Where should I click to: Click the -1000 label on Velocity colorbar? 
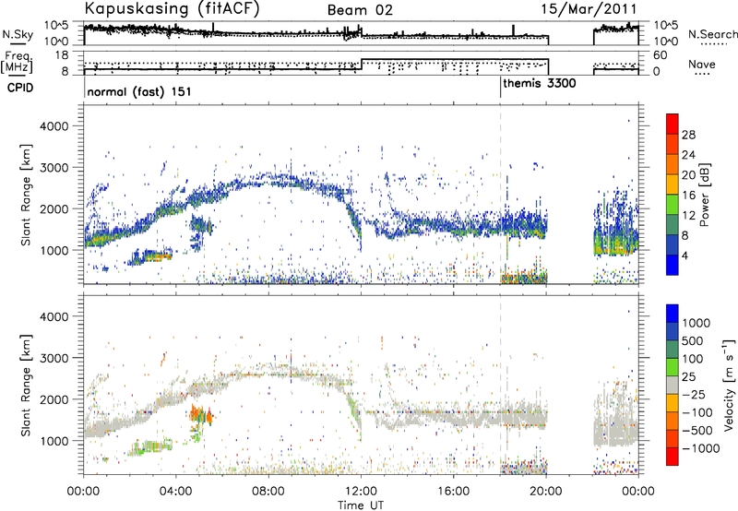coord(700,448)
